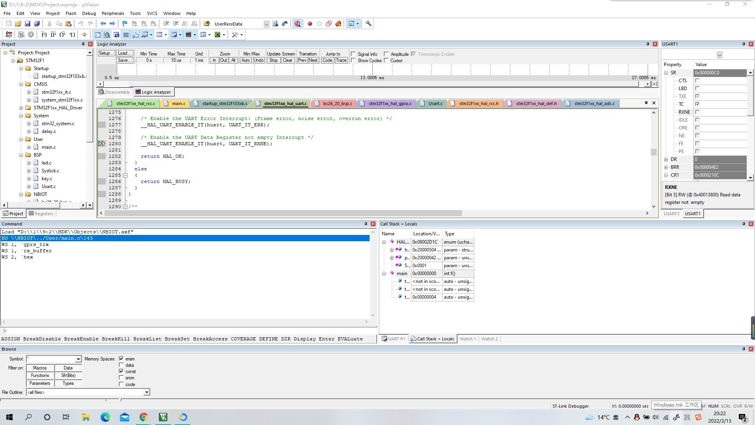Collapse main in Call Stack

click(384, 273)
